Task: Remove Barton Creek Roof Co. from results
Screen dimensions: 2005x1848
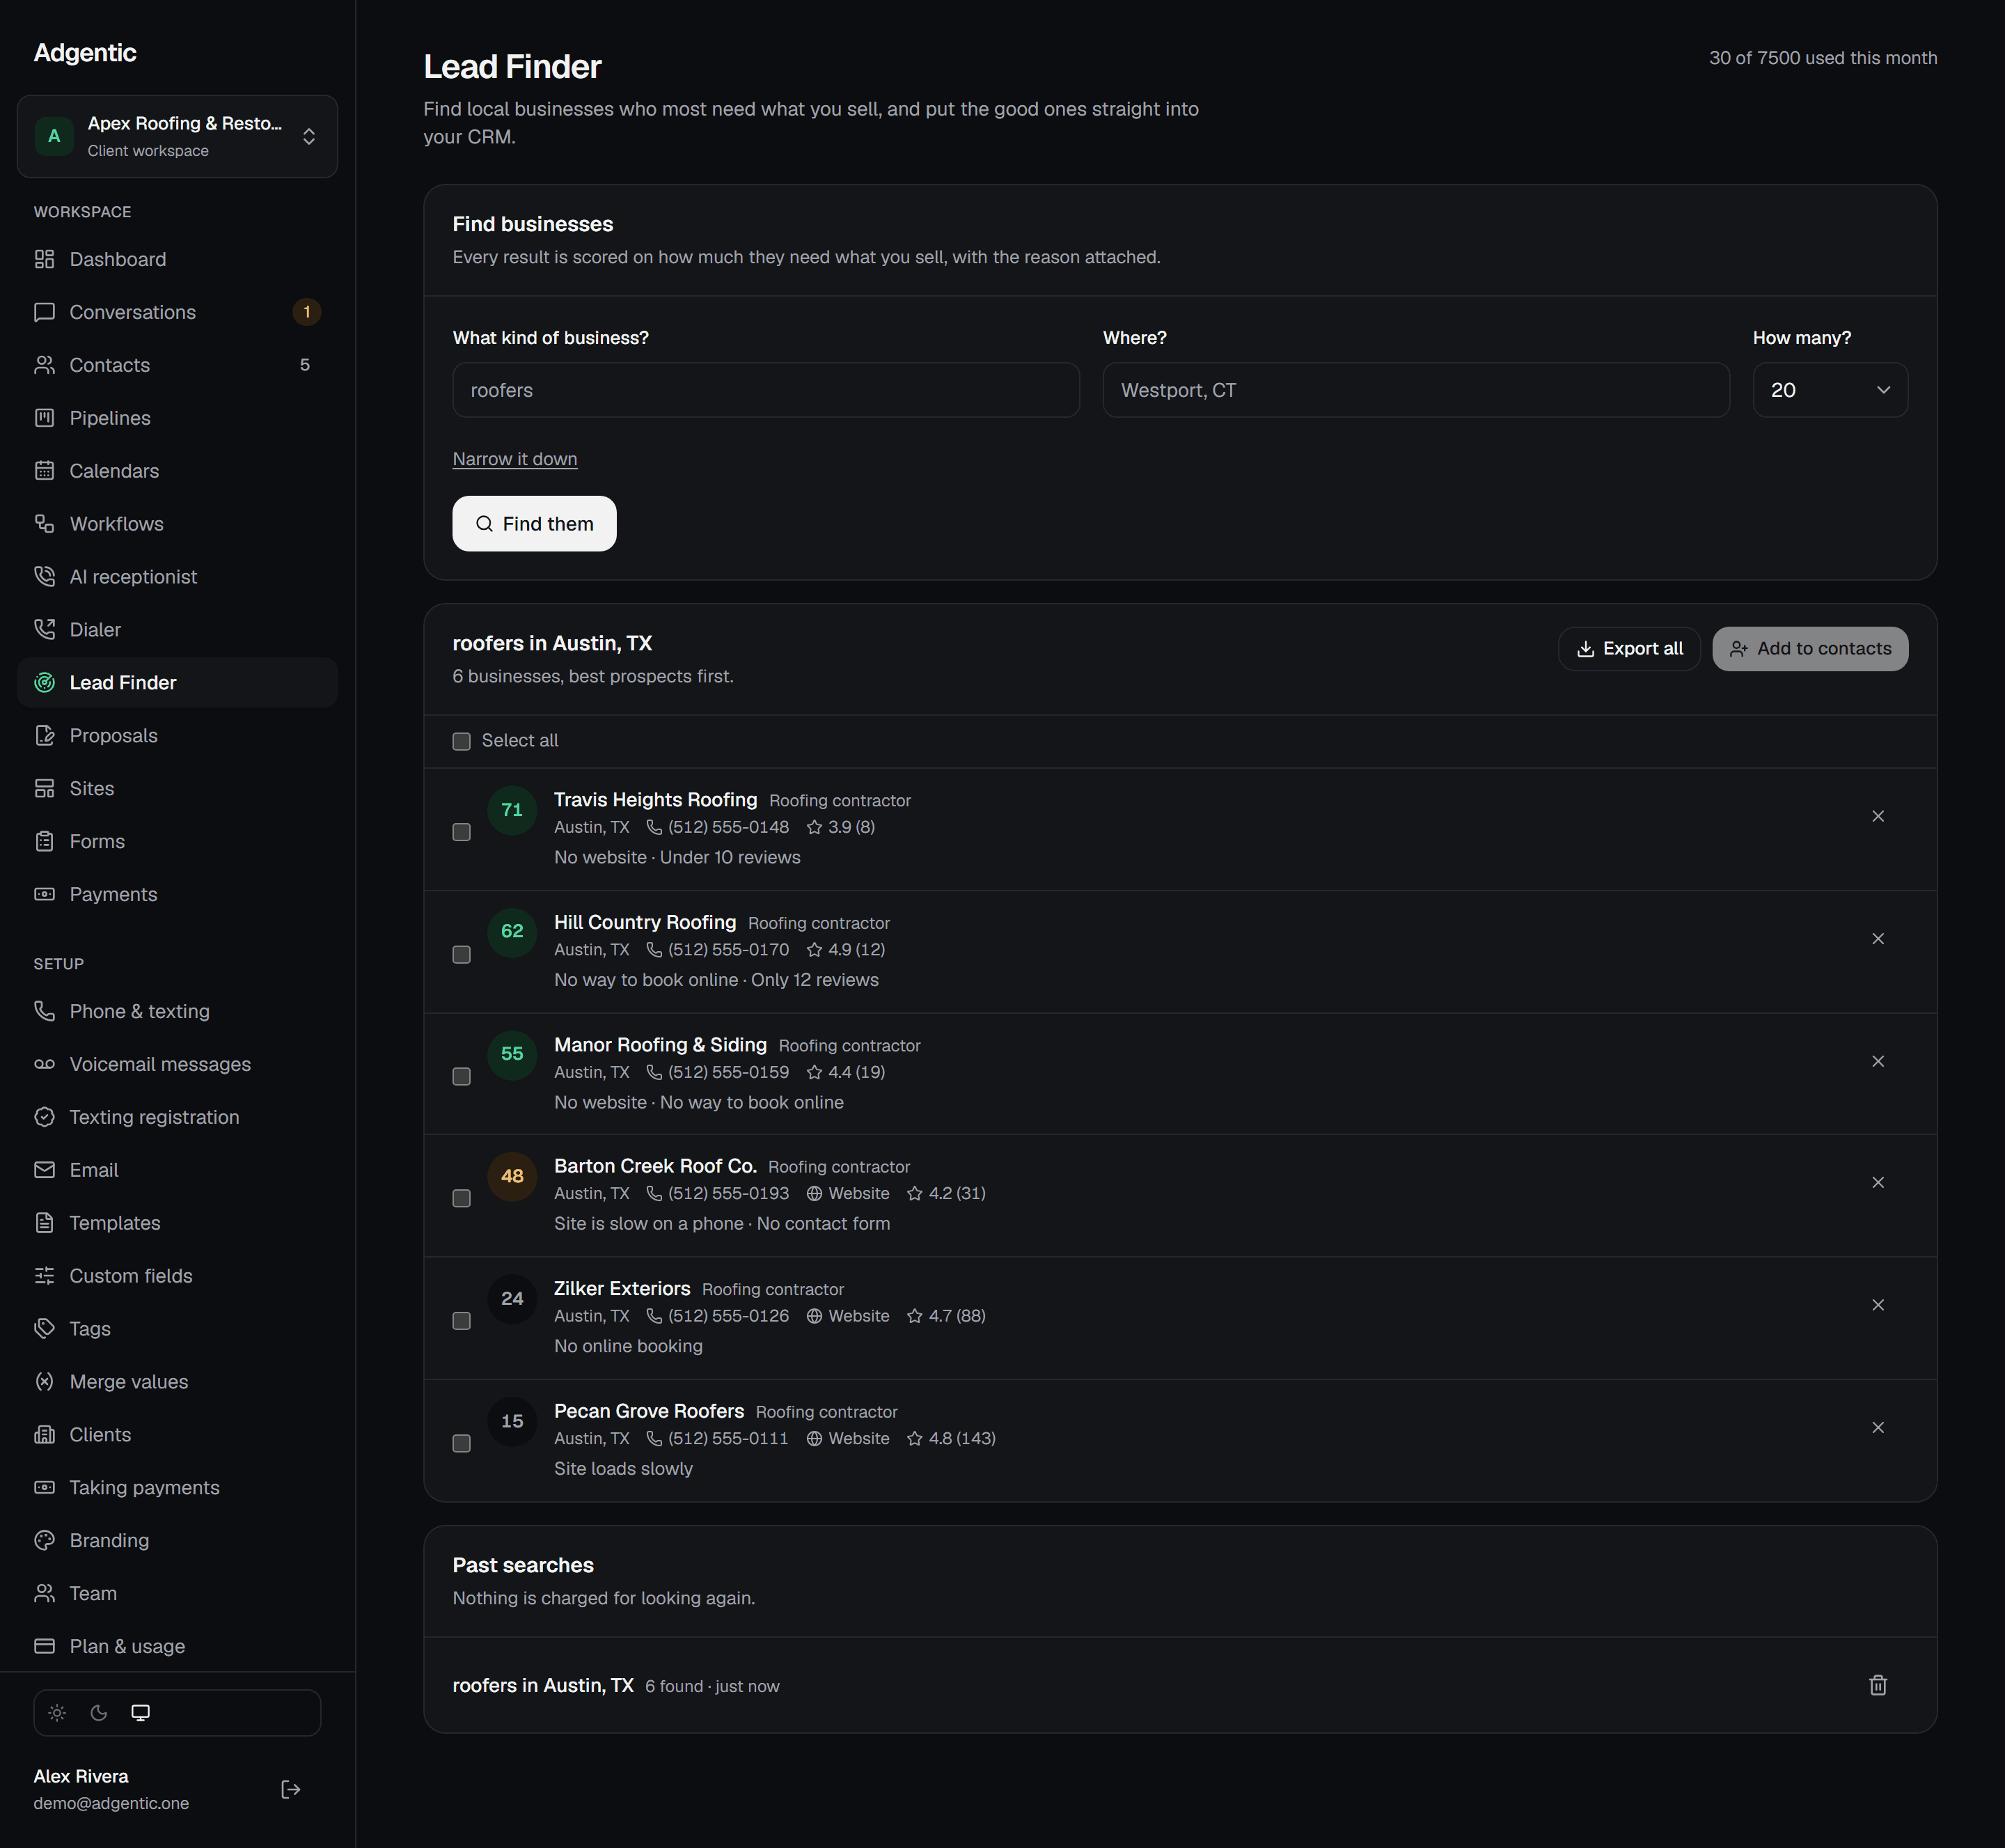Action: pos(1878,1182)
